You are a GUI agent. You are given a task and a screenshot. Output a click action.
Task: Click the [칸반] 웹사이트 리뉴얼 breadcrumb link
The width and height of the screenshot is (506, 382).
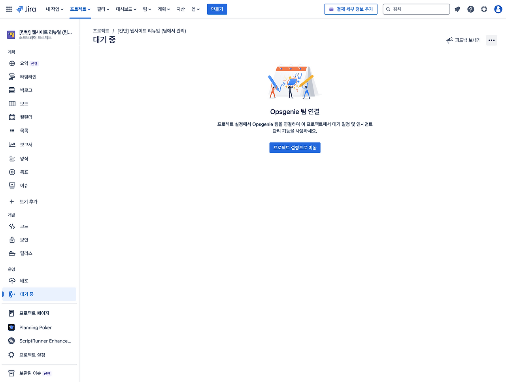pos(152,31)
